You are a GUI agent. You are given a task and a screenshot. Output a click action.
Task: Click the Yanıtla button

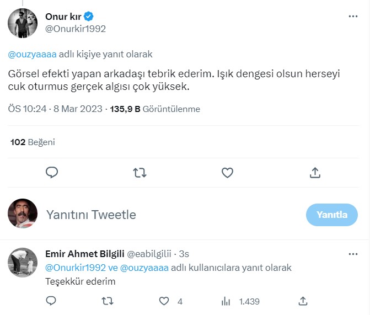(x=331, y=215)
